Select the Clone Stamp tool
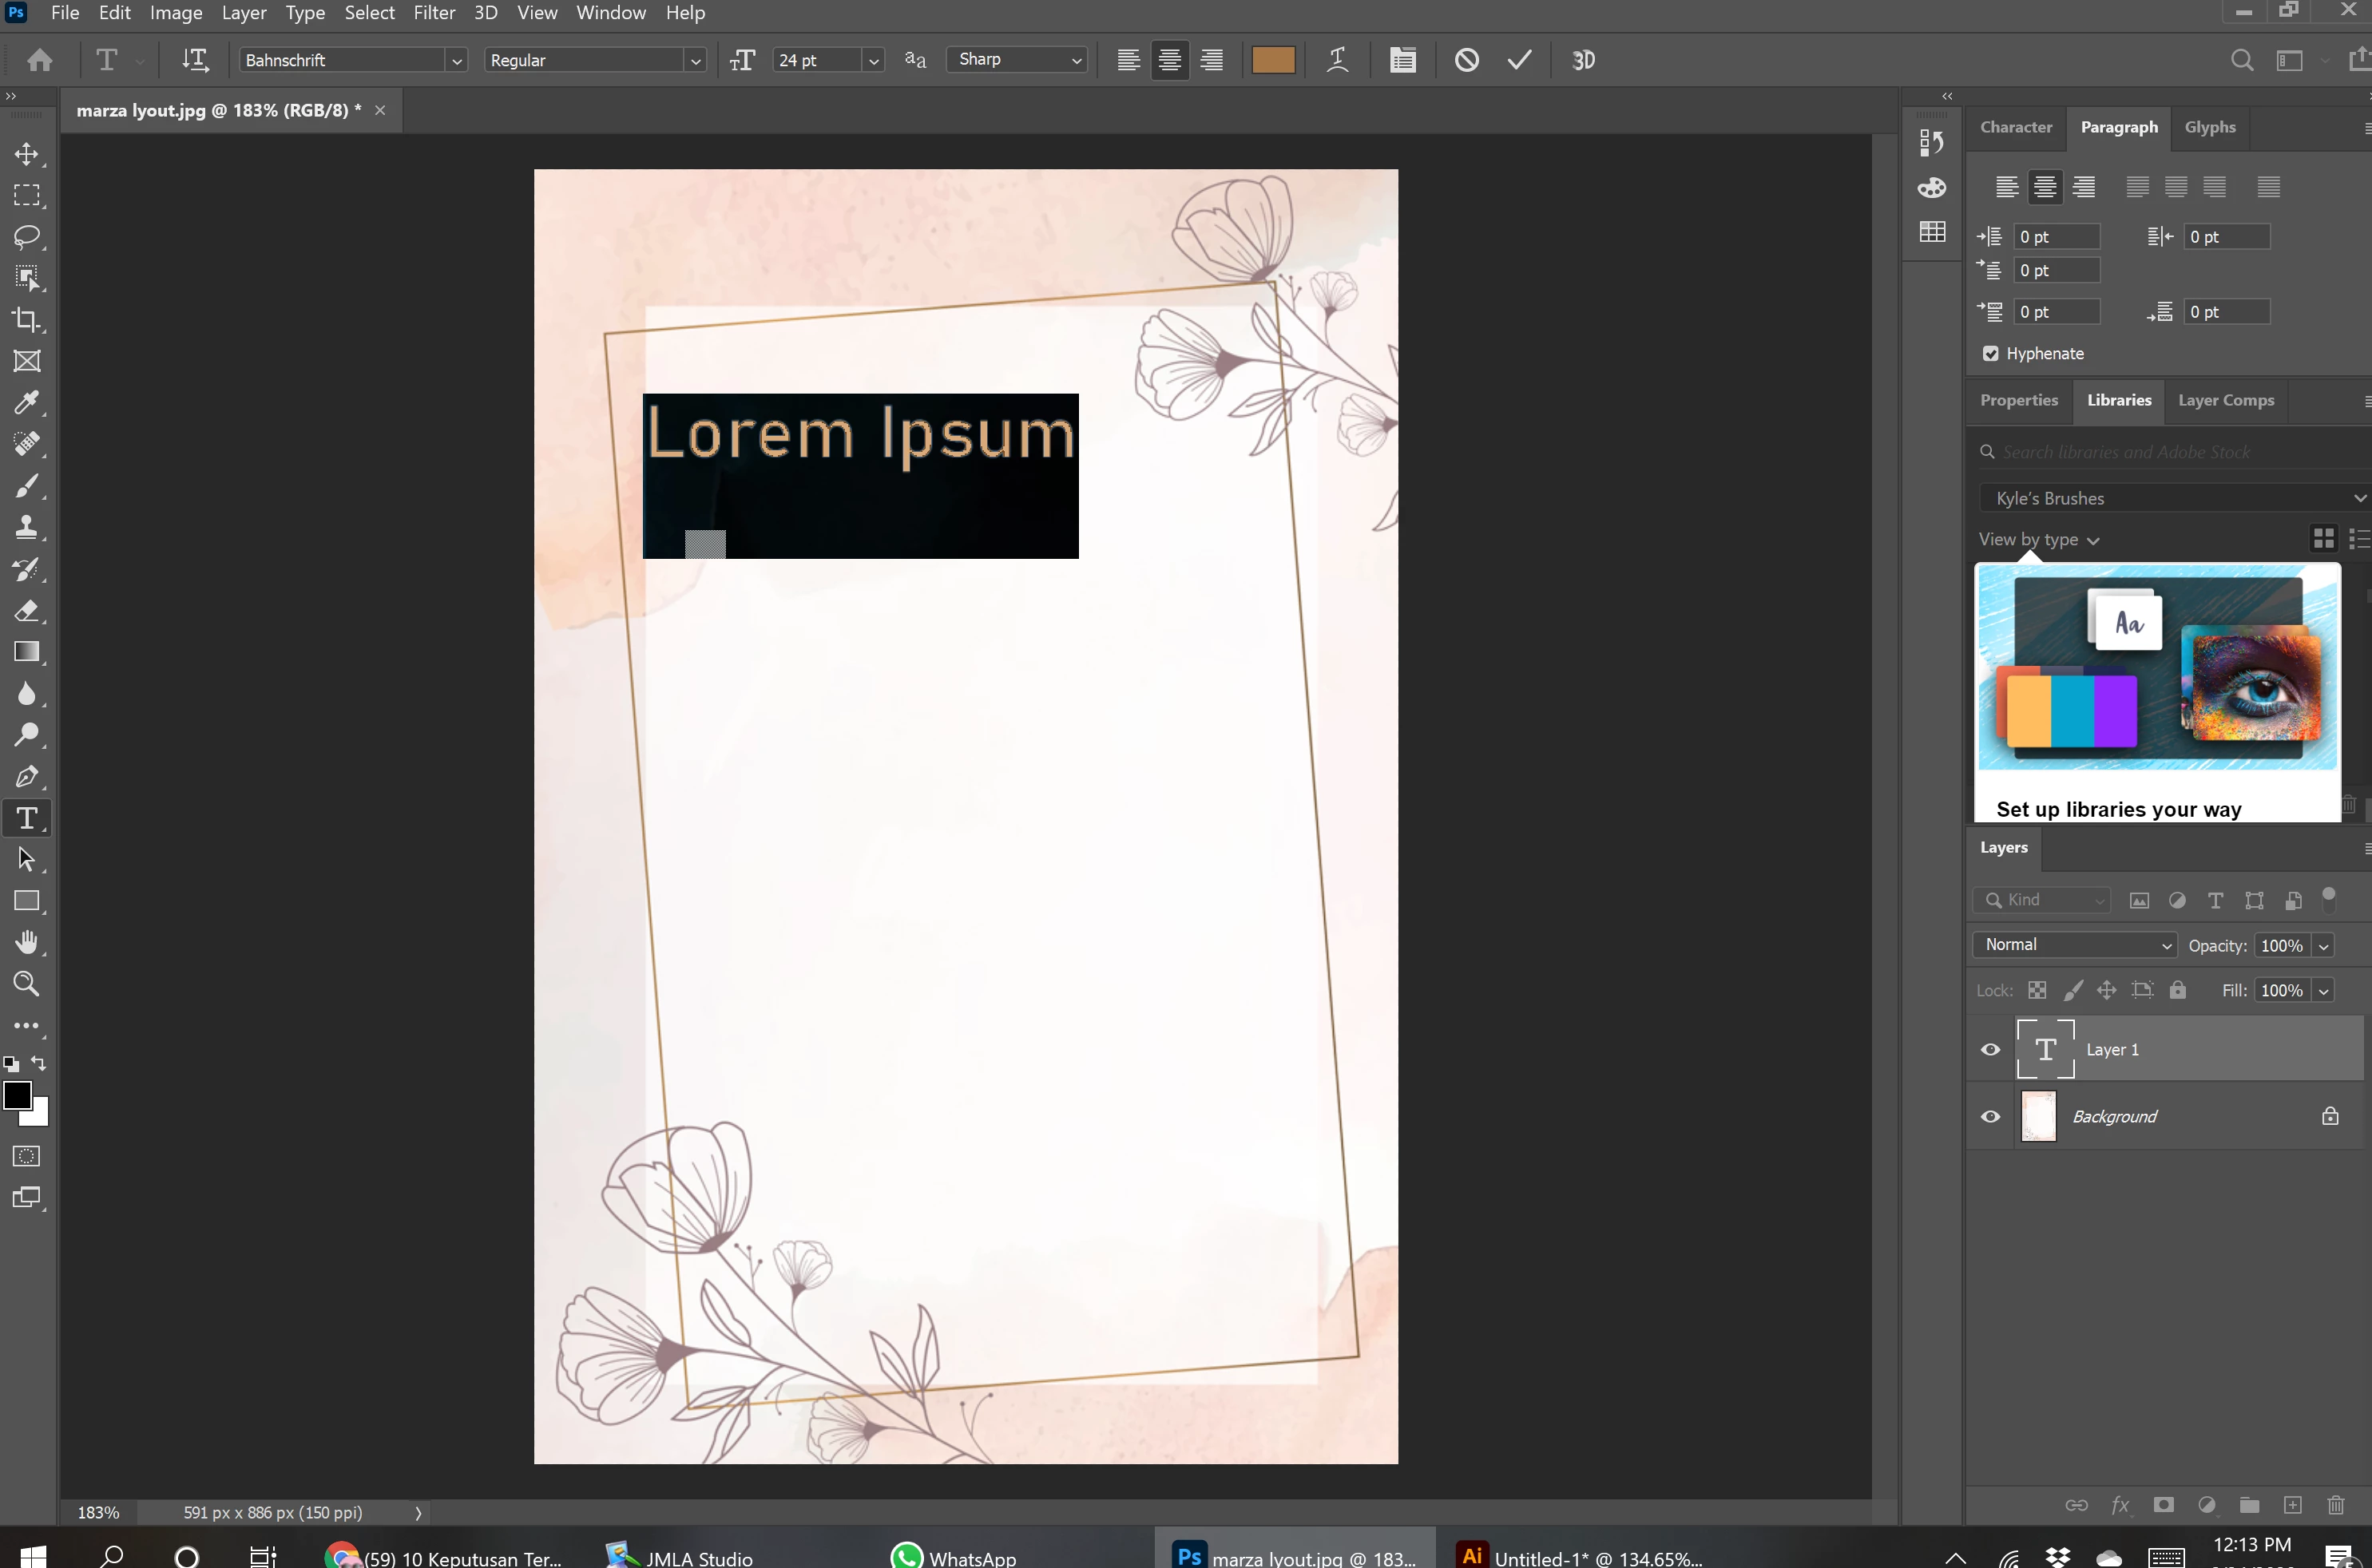The height and width of the screenshot is (1568, 2372). [27, 527]
